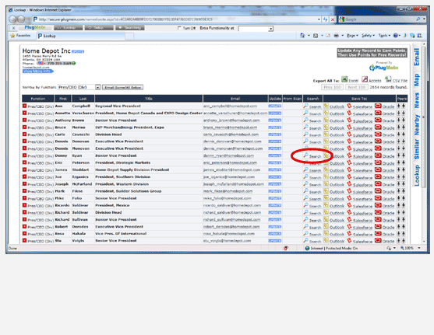Export all records to Access
The width and height of the screenshot is (434, 335).
(372, 80)
